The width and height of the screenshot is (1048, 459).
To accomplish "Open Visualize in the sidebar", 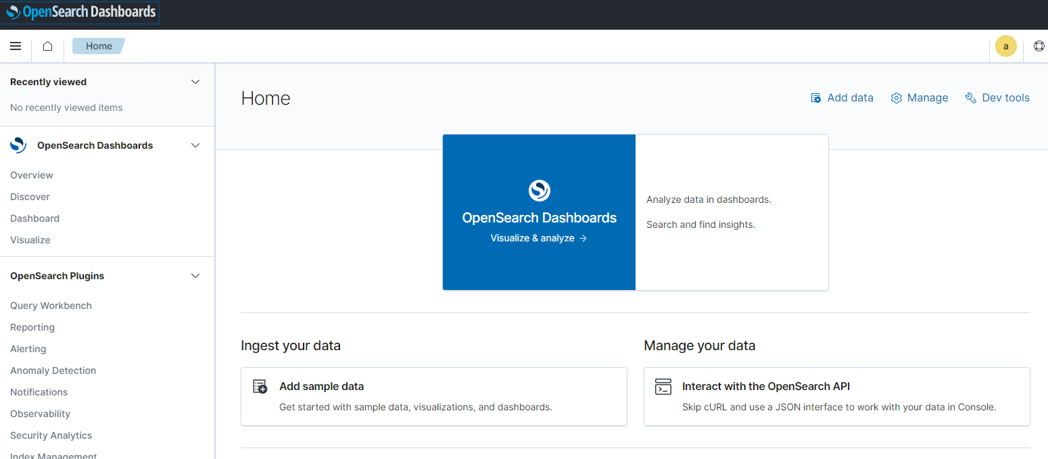I will coord(30,240).
